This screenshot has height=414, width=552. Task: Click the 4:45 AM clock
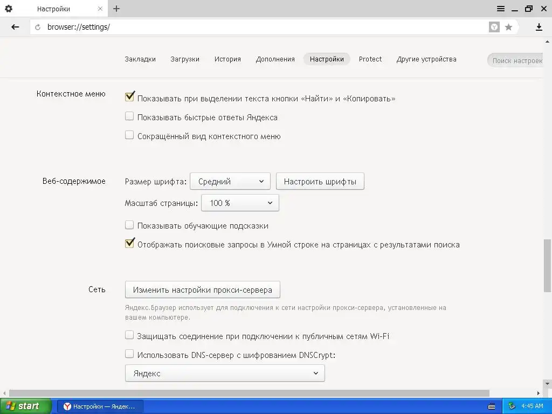[532, 406]
